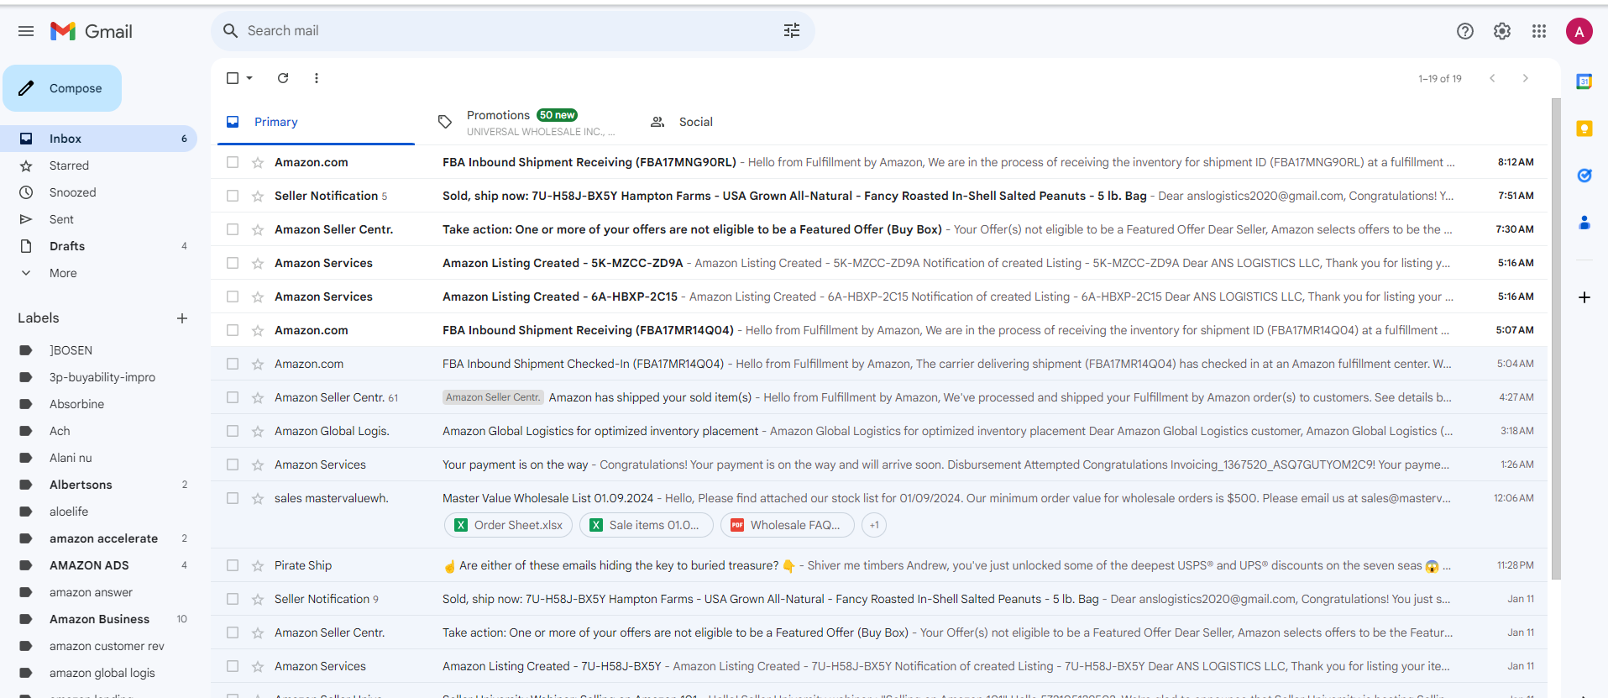Open the main menu hamburger icon
This screenshot has height=698, width=1608.
tap(26, 31)
